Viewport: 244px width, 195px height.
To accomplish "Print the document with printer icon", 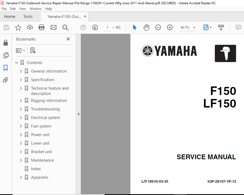I will click(41, 27).
